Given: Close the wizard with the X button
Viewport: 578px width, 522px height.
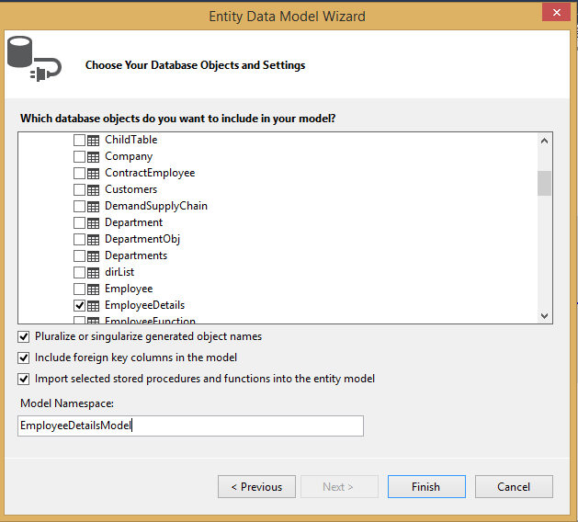Looking at the screenshot, I should [x=557, y=12].
